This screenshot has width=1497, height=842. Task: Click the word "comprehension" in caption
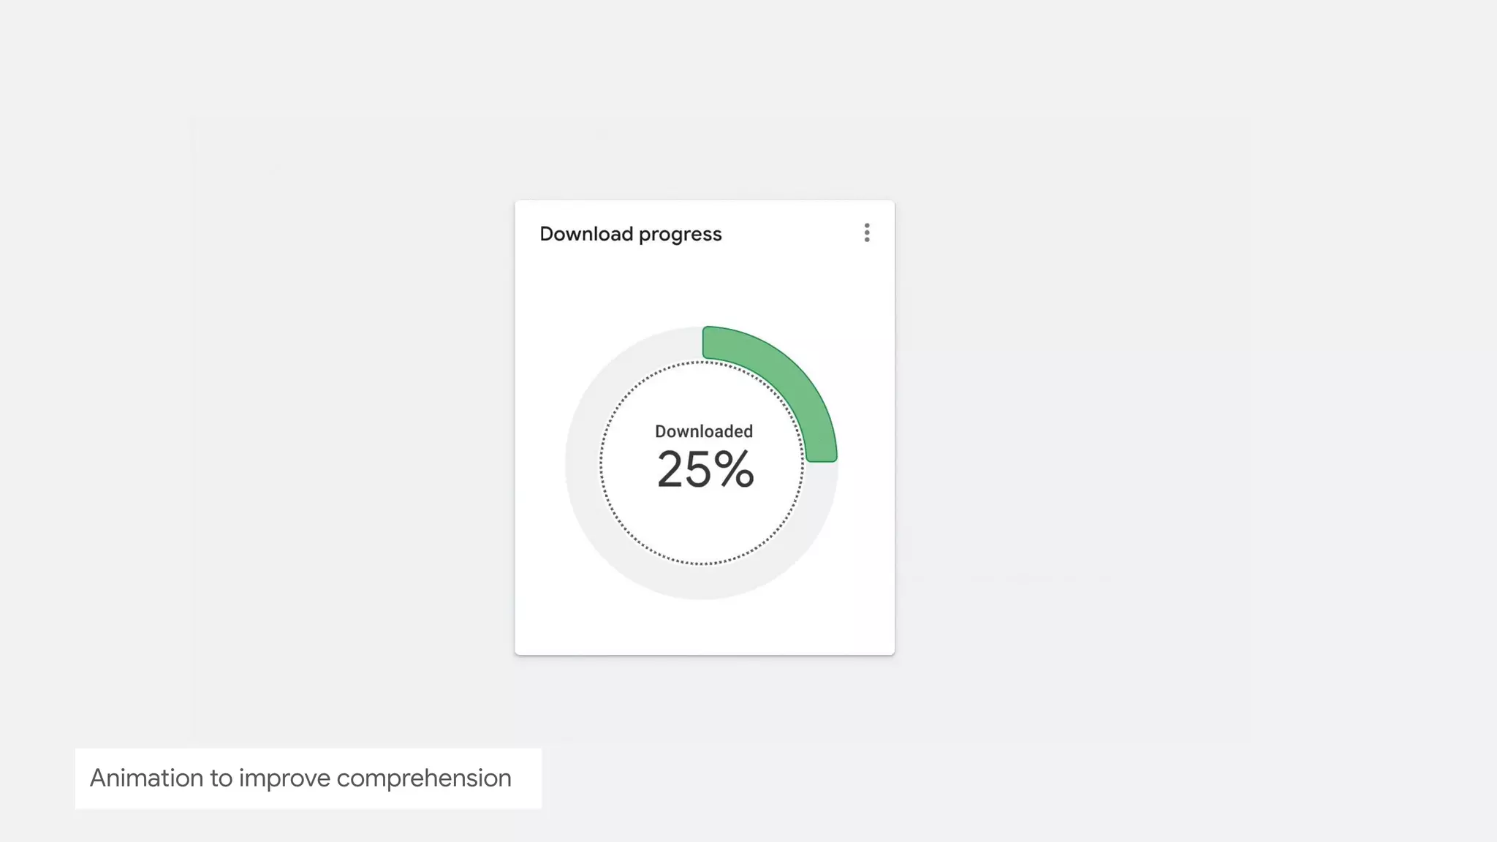423,778
